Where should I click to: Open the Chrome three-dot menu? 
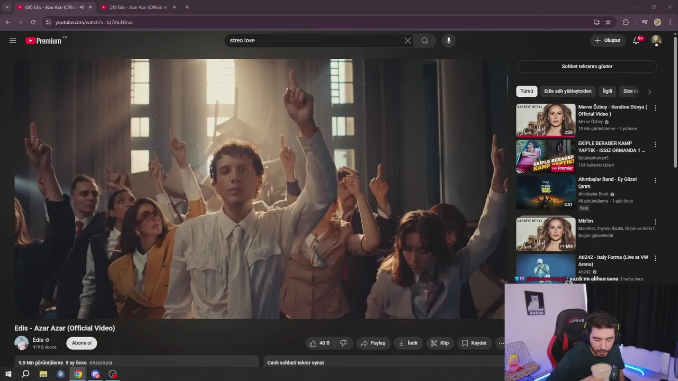click(x=670, y=22)
